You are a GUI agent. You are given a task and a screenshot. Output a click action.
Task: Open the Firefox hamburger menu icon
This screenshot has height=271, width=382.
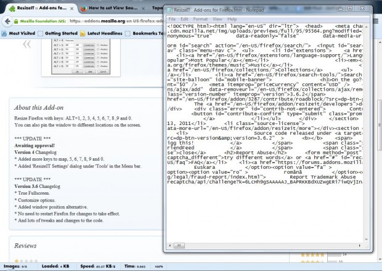pyautogui.click(x=376, y=21)
